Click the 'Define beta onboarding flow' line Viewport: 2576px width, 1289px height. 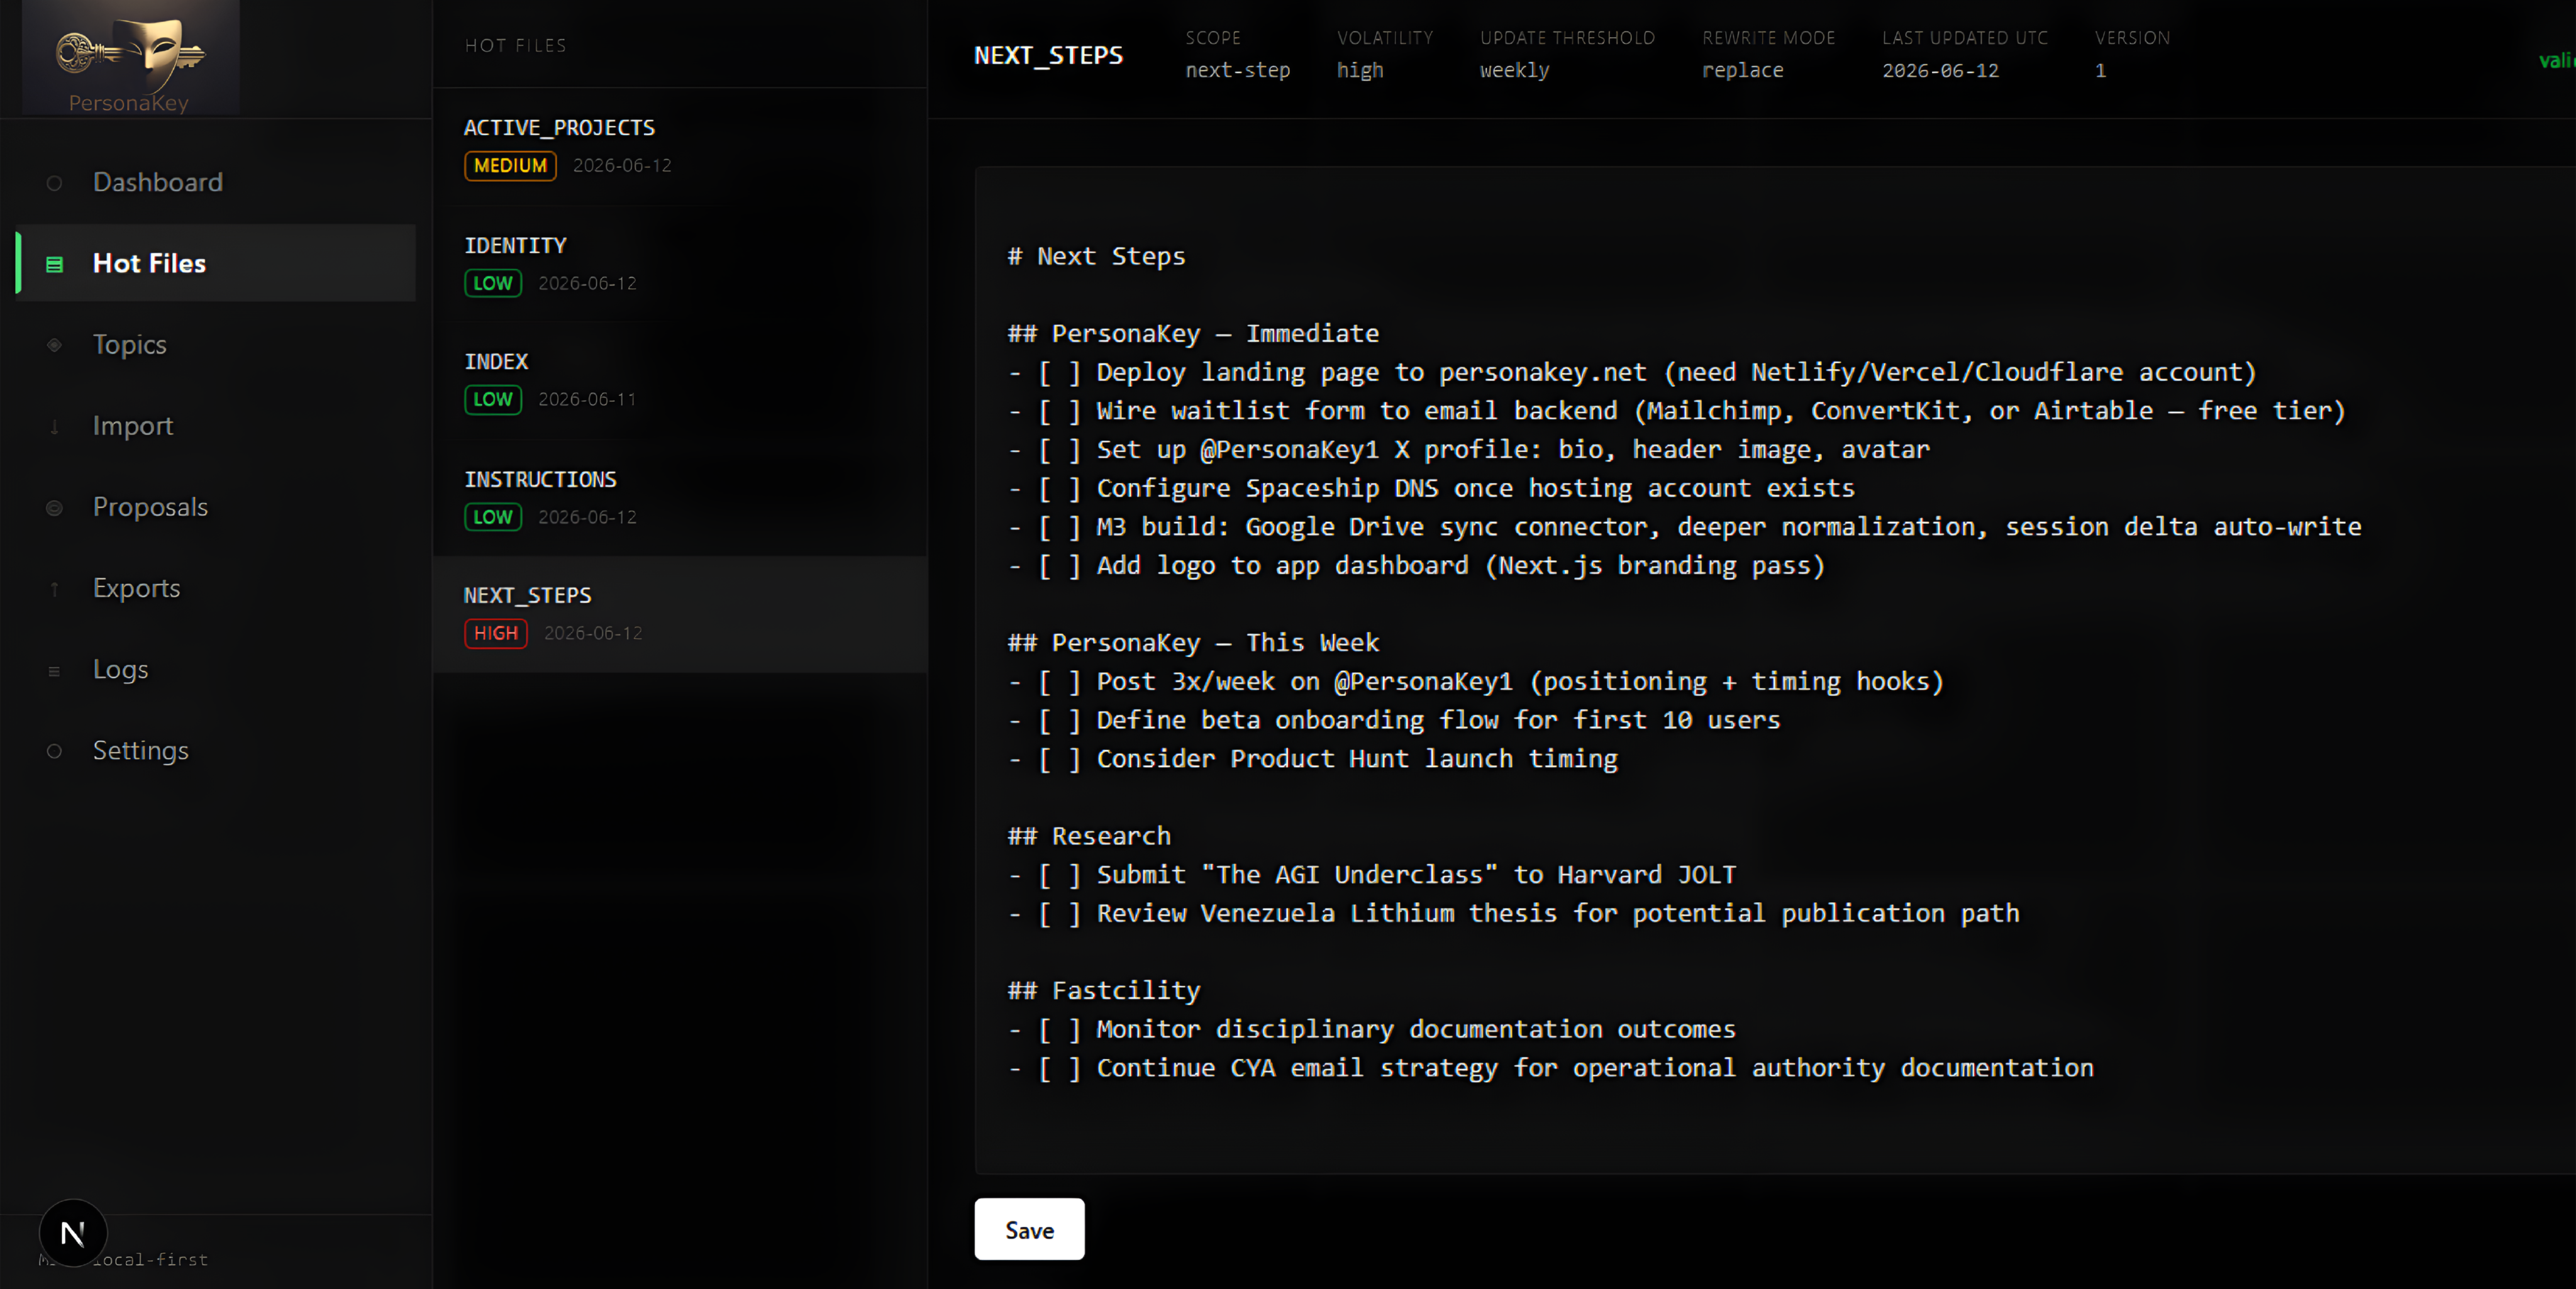[1394, 720]
